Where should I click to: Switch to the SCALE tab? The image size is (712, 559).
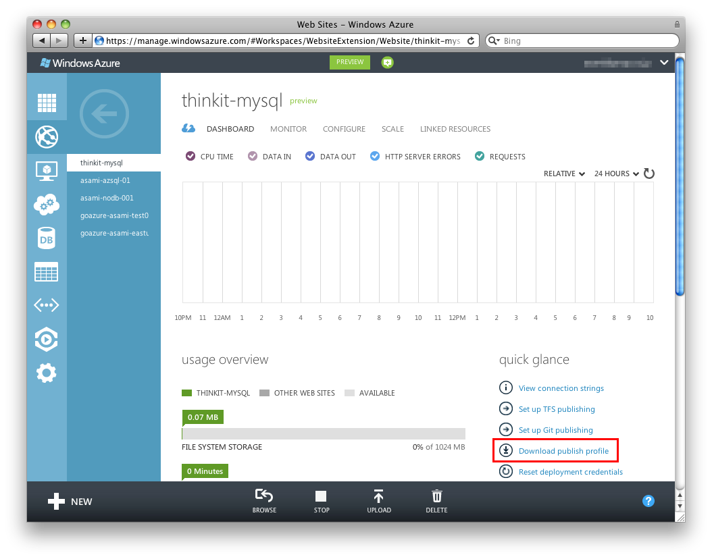392,129
